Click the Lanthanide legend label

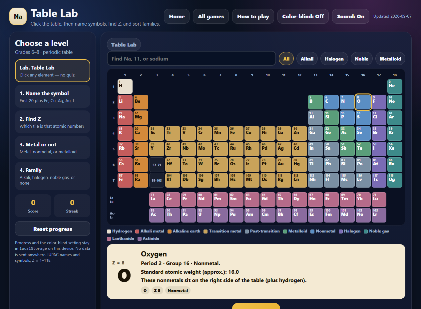123,238
